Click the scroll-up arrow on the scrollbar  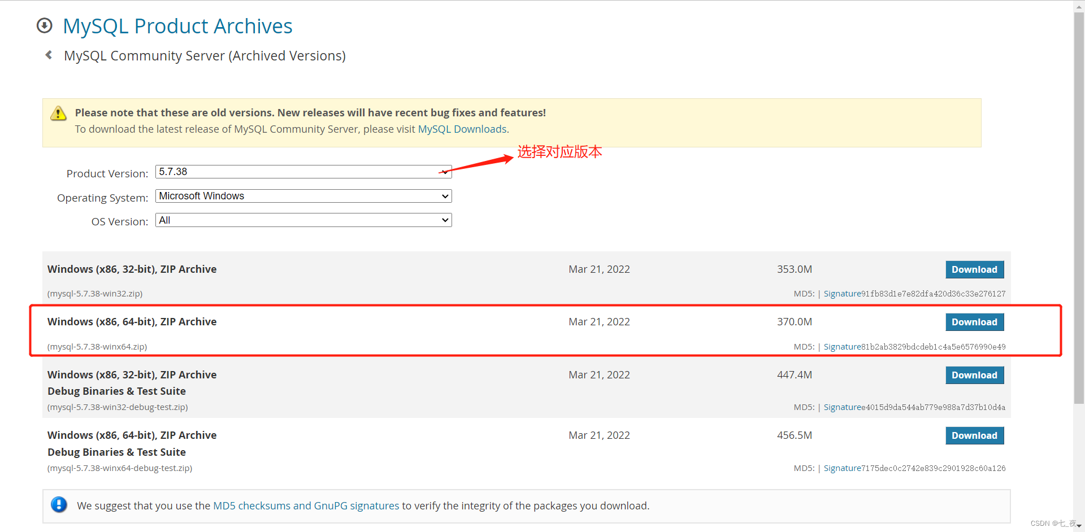coord(1078,6)
